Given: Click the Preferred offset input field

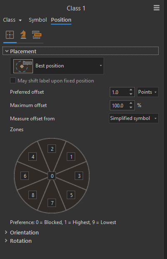Looking at the screenshot, I should pos(119,92).
